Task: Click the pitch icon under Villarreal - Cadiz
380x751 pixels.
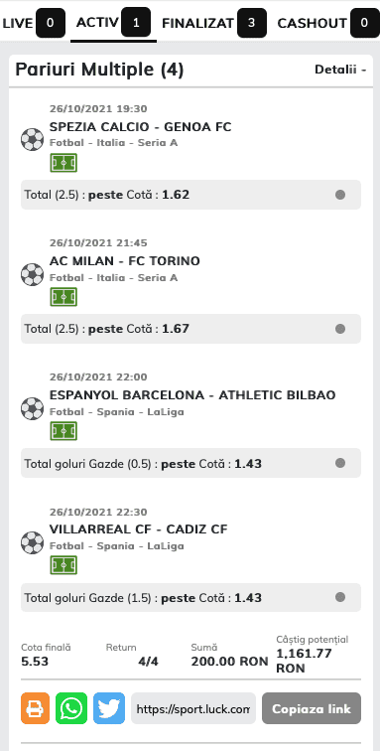Action: [x=63, y=565]
